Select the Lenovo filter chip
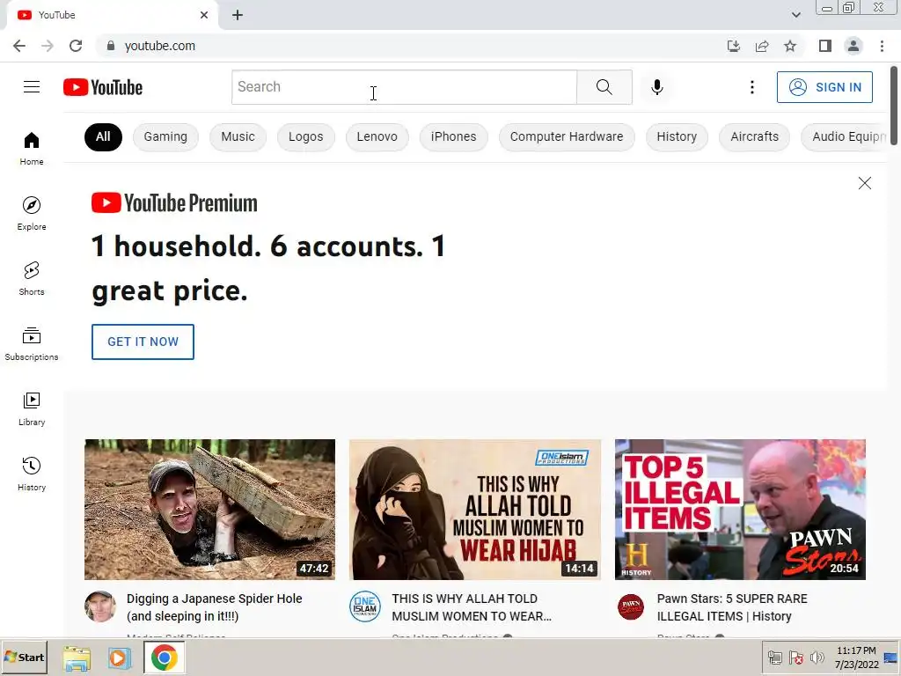 tap(377, 136)
